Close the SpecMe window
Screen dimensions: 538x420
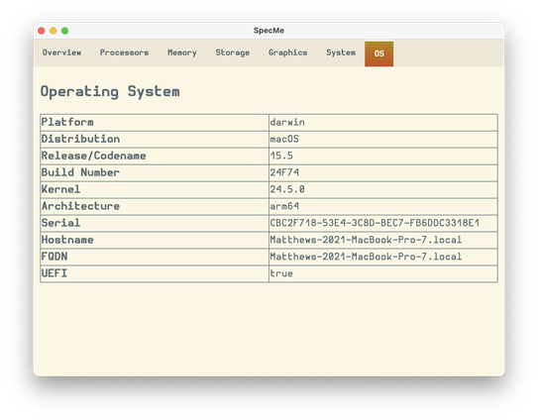[x=42, y=31]
